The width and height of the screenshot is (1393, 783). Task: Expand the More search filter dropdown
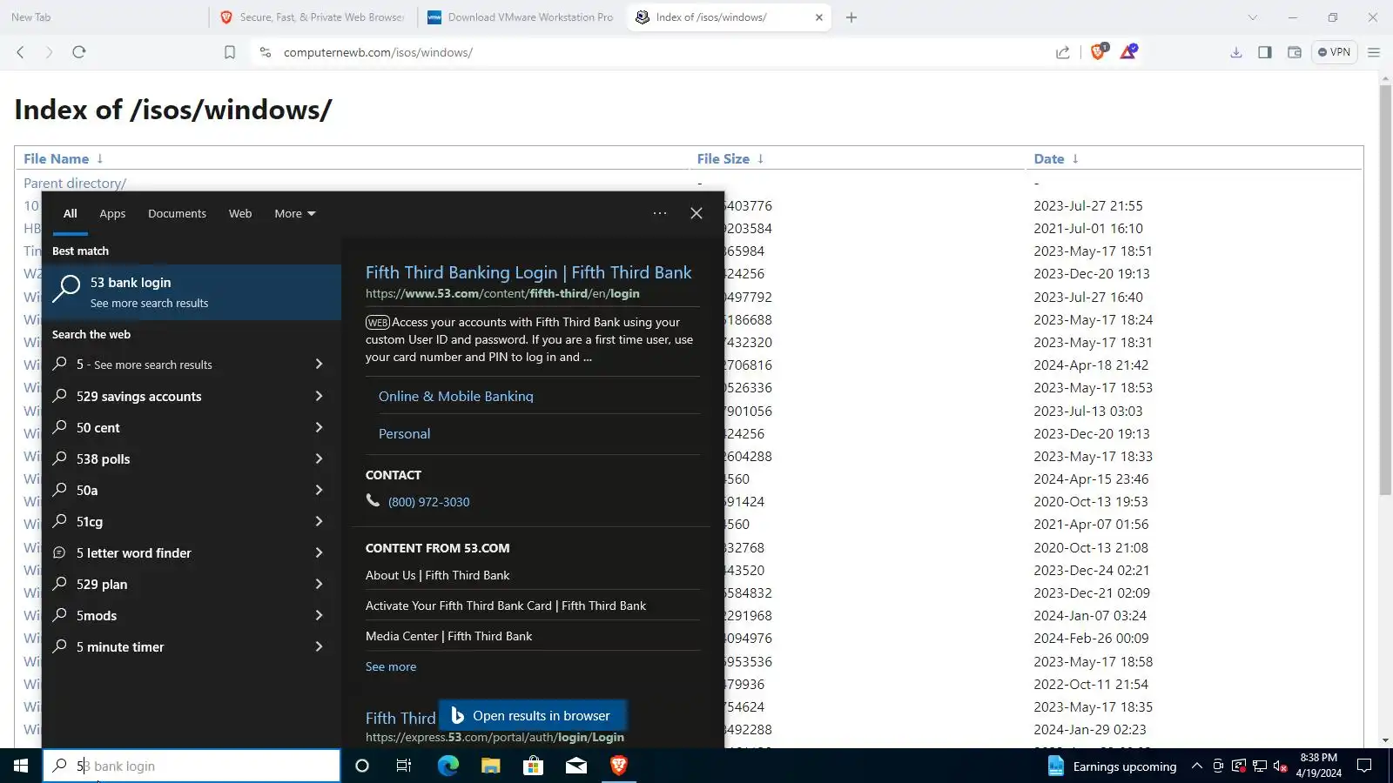[295, 213]
